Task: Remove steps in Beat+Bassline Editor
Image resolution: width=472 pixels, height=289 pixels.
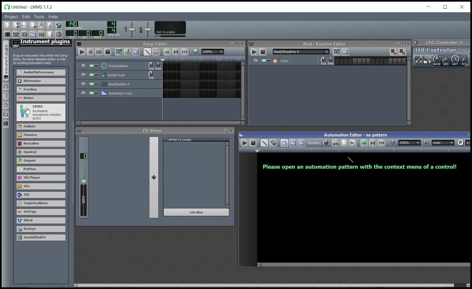Action: click(393, 52)
